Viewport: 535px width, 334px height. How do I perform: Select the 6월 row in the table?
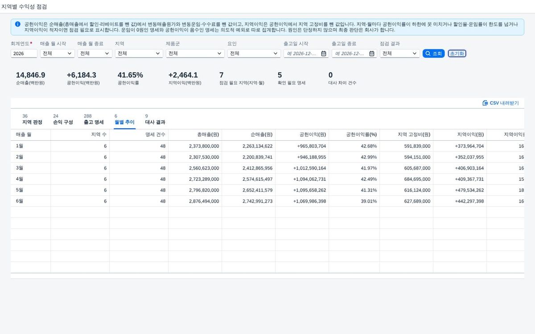coord(267,201)
